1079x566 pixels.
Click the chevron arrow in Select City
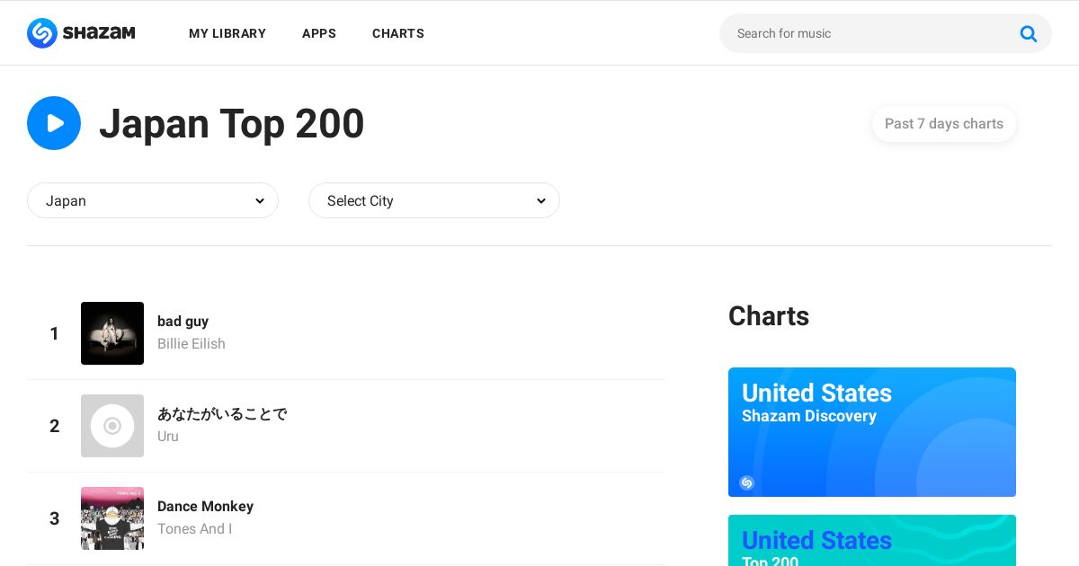pyautogui.click(x=541, y=201)
